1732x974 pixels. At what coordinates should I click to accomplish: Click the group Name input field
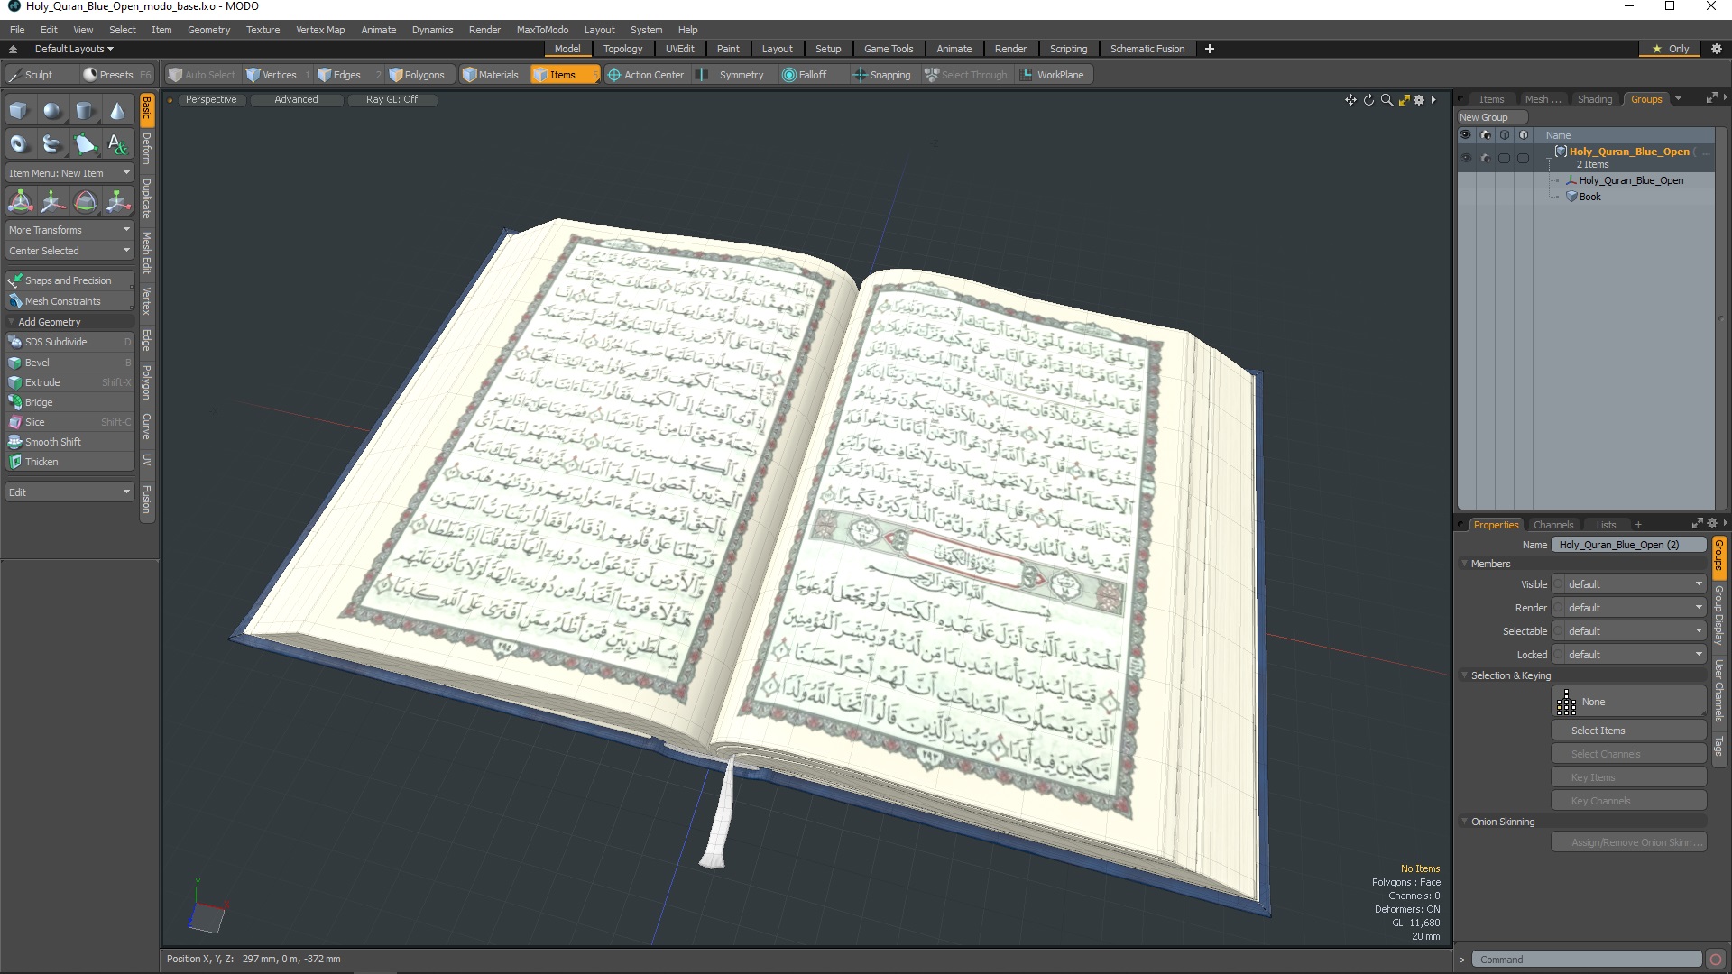pos(1629,545)
